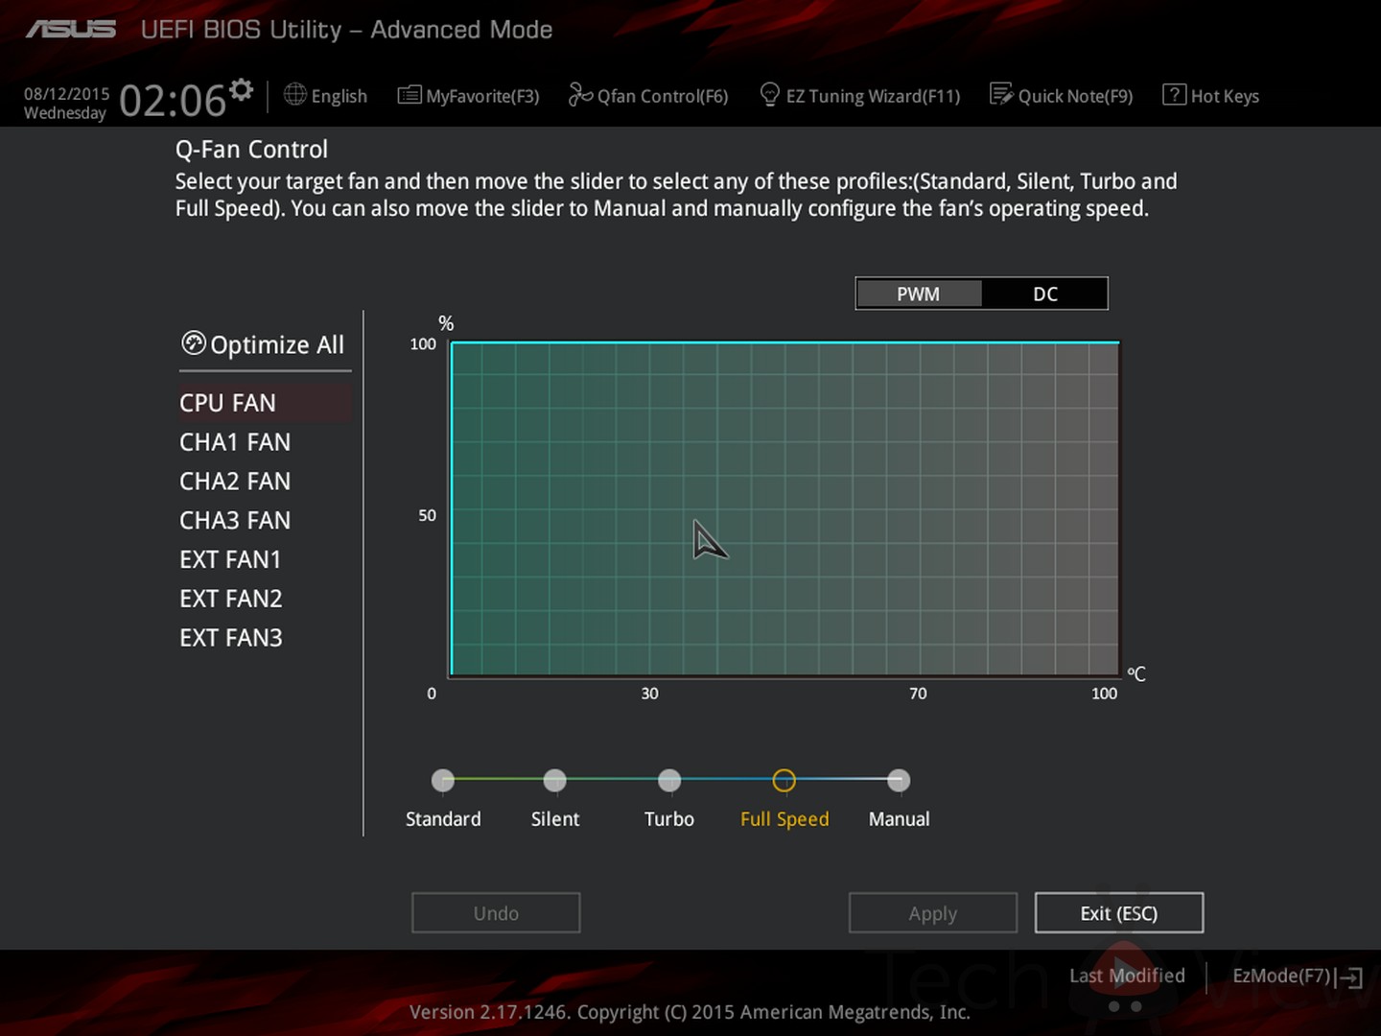Select the Full Speed profile point
The height and width of the screenshot is (1036, 1381).
pyautogui.click(x=784, y=781)
